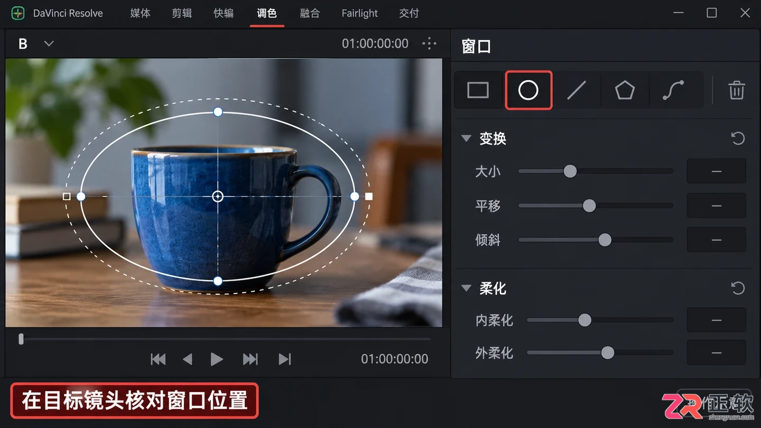Play in reverse

pos(187,359)
